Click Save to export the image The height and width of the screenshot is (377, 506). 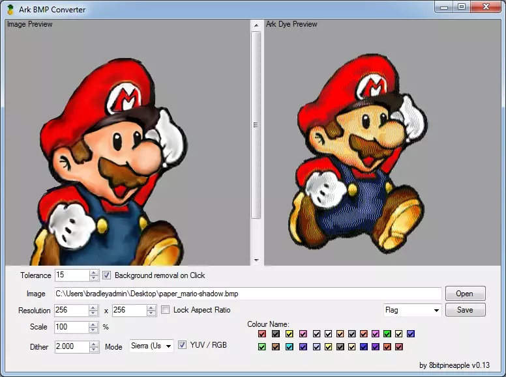[465, 310]
